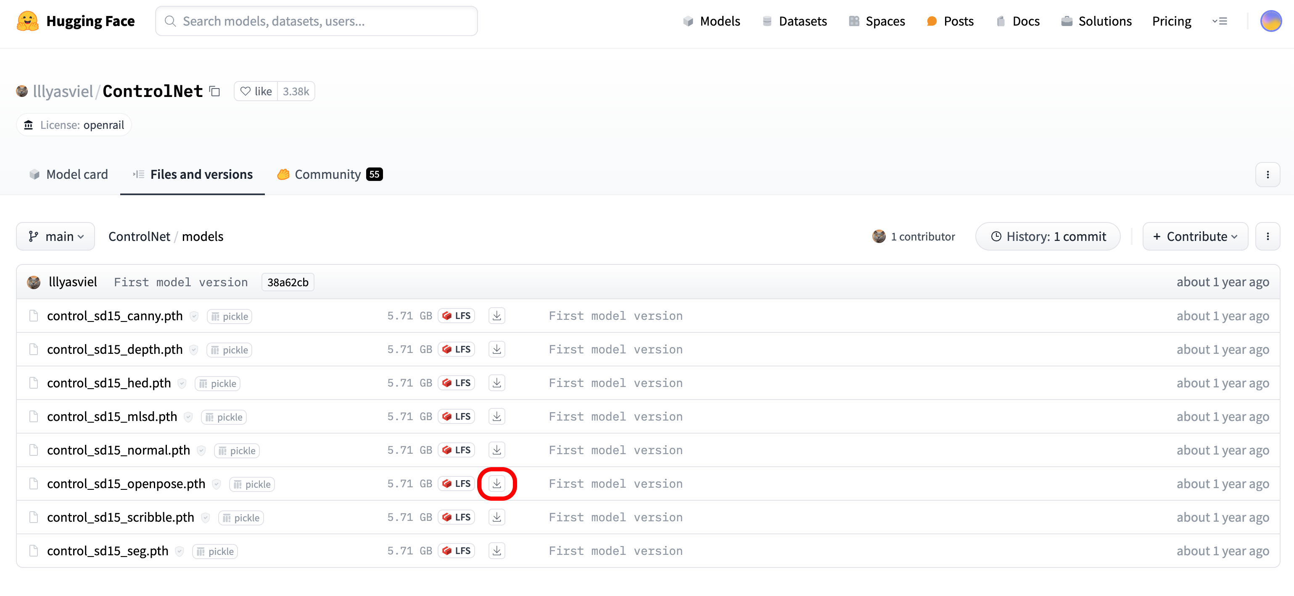The image size is (1294, 596).
Task: Click the pickle badge for control_sd15_depth.pth
Action: pos(230,350)
